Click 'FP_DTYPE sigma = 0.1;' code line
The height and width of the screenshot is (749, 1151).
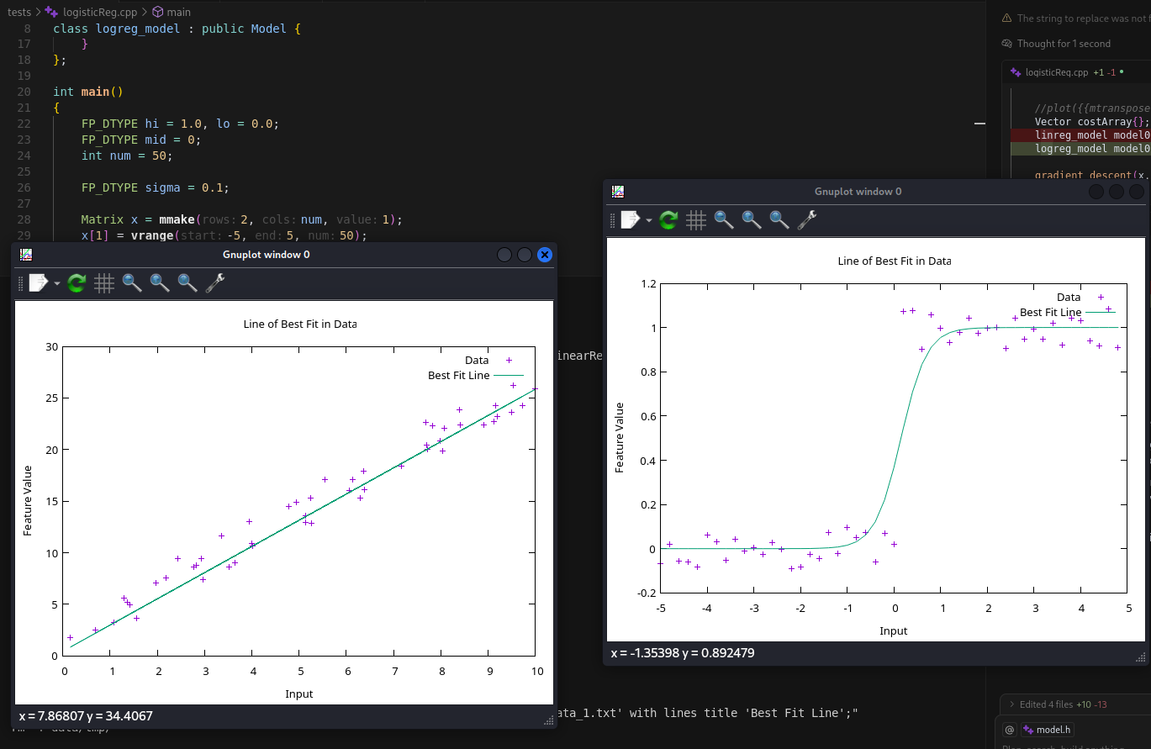[156, 187]
